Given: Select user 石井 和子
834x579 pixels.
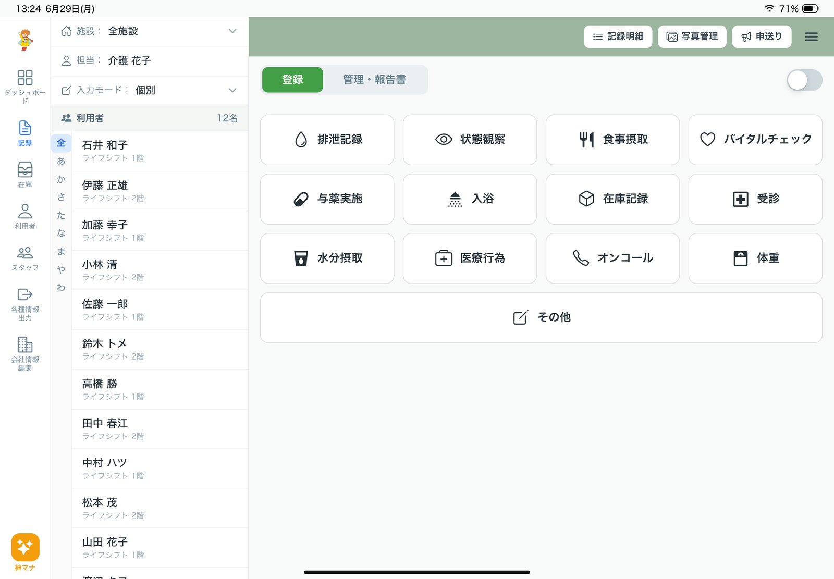Looking at the screenshot, I should 160,151.
